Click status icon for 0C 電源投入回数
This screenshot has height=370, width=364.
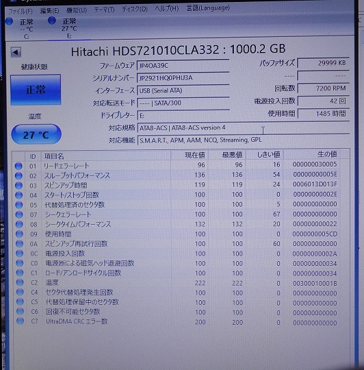point(20,254)
